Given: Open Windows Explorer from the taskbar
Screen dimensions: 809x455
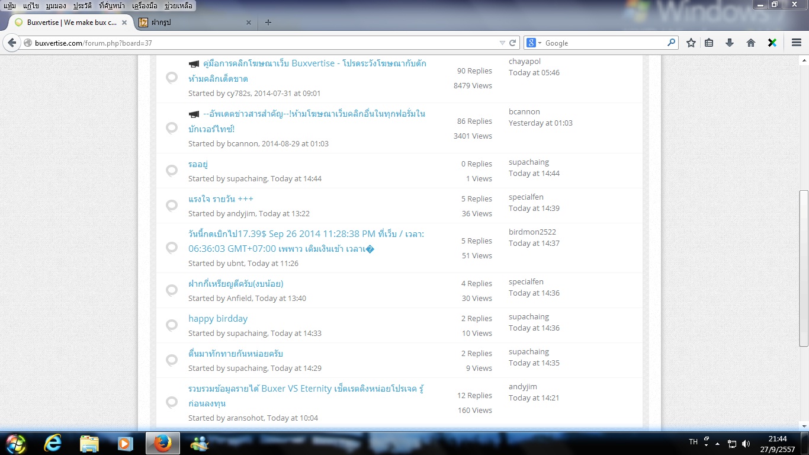Looking at the screenshot, I should click(x=89, y=443).
